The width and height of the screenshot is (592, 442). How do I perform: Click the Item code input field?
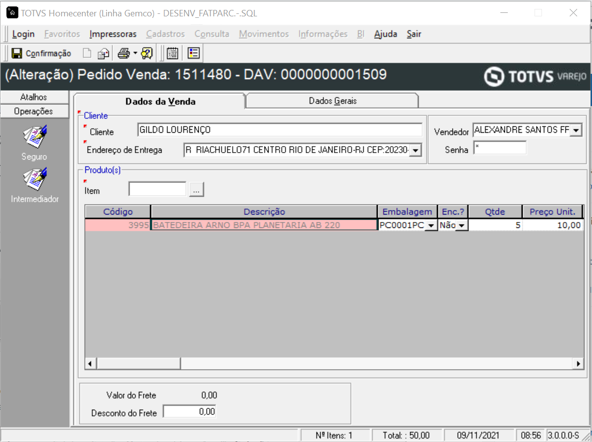click(x=158, y=189)
